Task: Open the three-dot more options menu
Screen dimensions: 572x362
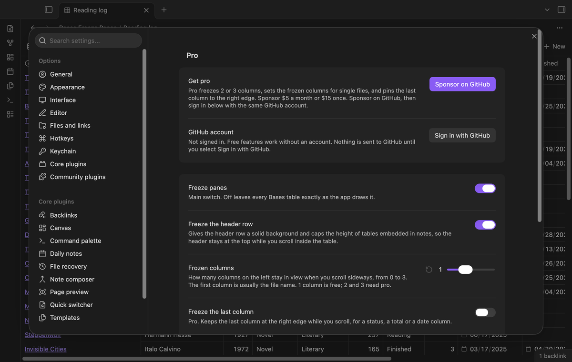Action: 559,28
